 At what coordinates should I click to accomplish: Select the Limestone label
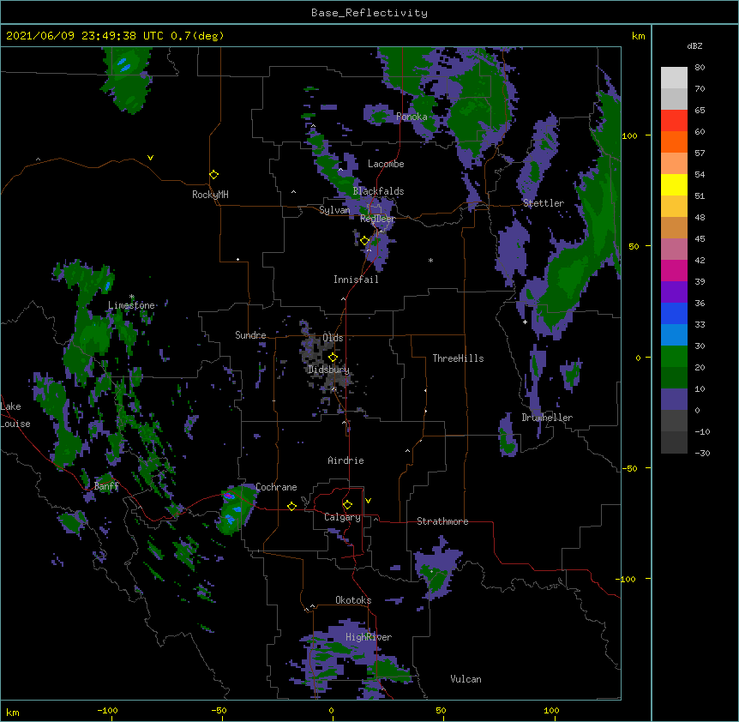[131, 305]
